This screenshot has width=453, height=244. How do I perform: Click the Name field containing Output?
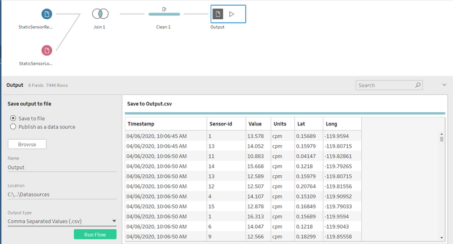coord(62,167)
